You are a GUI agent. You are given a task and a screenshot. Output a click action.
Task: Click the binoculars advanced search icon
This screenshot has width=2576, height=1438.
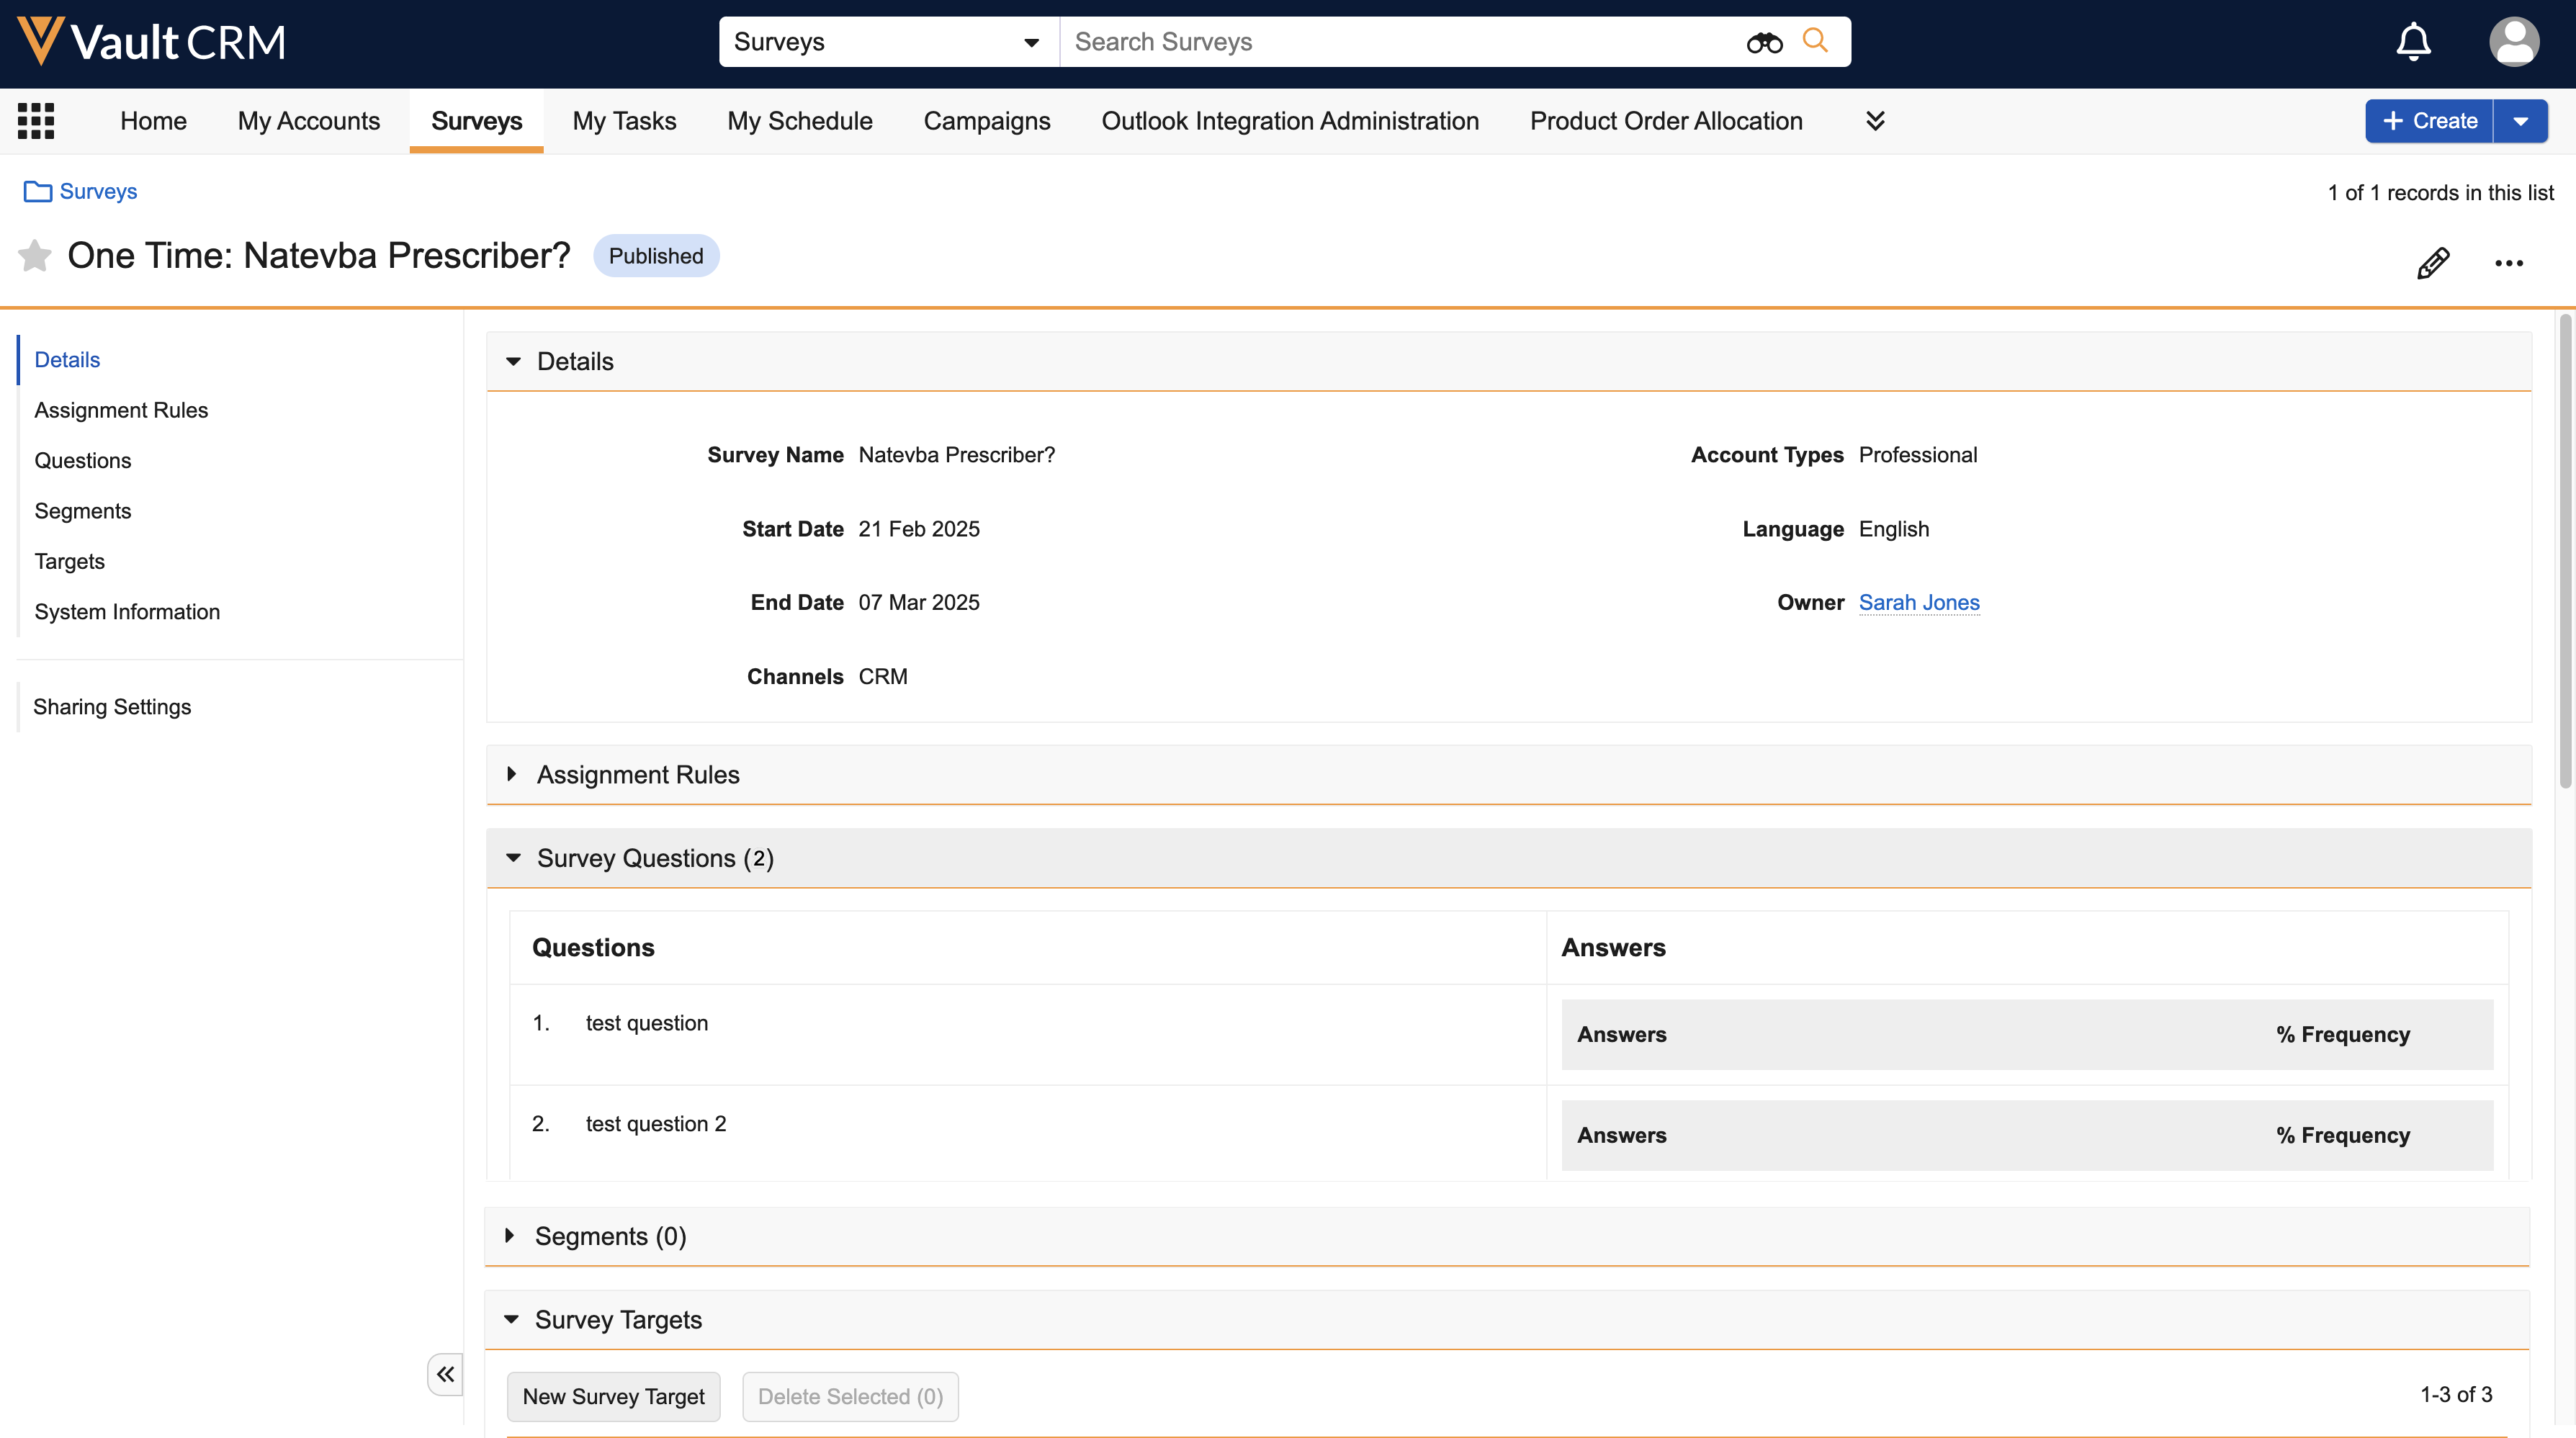coord(1764,42)
